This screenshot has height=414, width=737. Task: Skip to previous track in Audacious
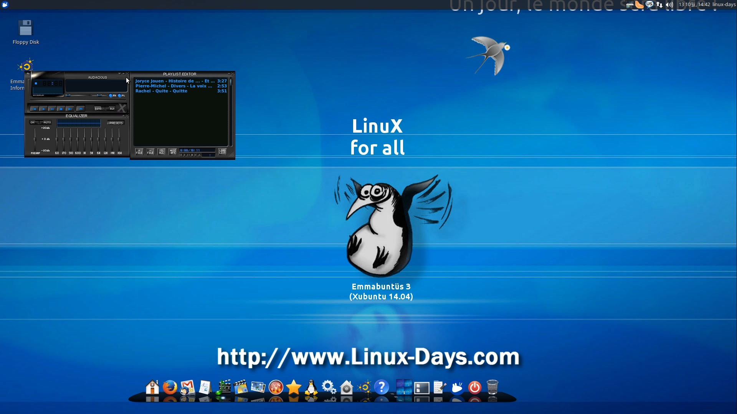[35, 109]
